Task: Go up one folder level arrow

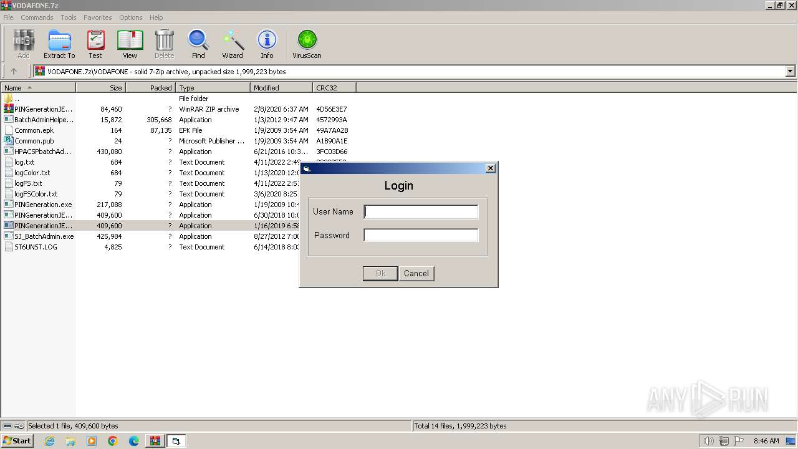Action: point(14,71)
